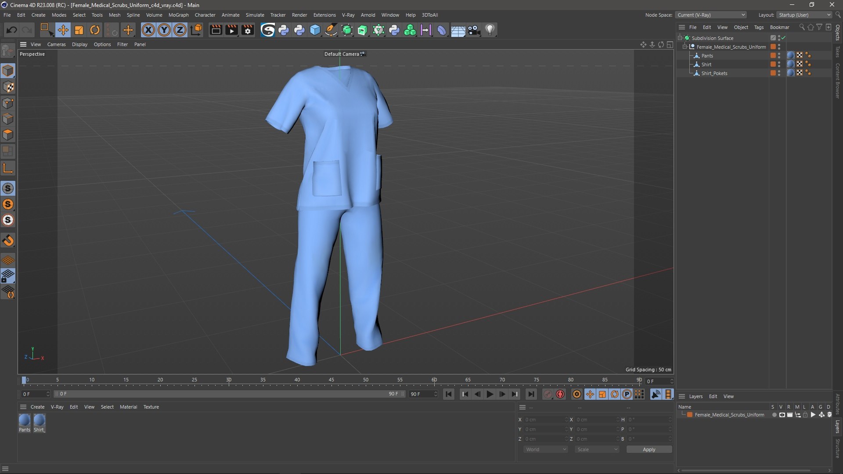Image resolution: width=843 pixels, height=474 pixels.
Task: Open the MoGraph menu
Action: 178,15
